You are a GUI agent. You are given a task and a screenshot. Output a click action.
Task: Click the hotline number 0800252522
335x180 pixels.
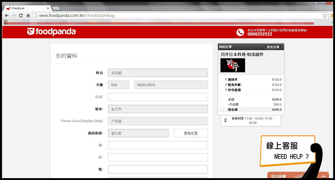click(x=260, y=34)
